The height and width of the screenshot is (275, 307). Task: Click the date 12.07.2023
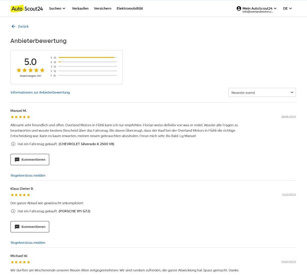pos(289,195)
